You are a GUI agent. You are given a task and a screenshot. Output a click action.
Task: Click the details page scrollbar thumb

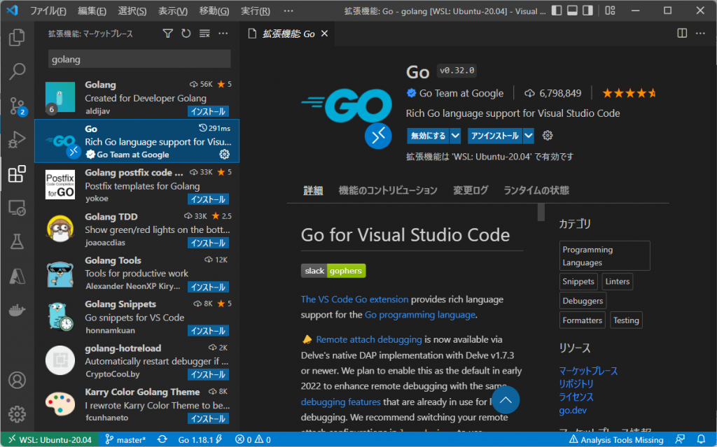tap(541, 212)
